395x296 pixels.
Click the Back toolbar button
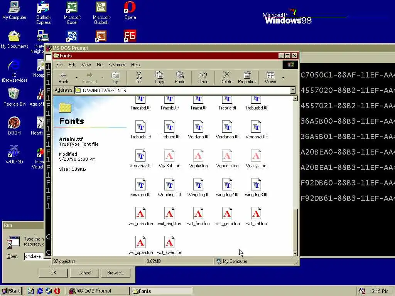point(64,78)
